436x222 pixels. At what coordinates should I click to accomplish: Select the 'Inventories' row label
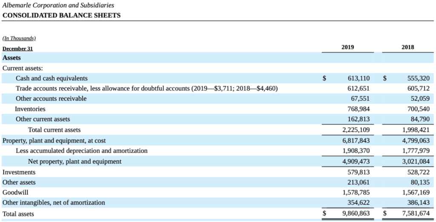point(30,109)
